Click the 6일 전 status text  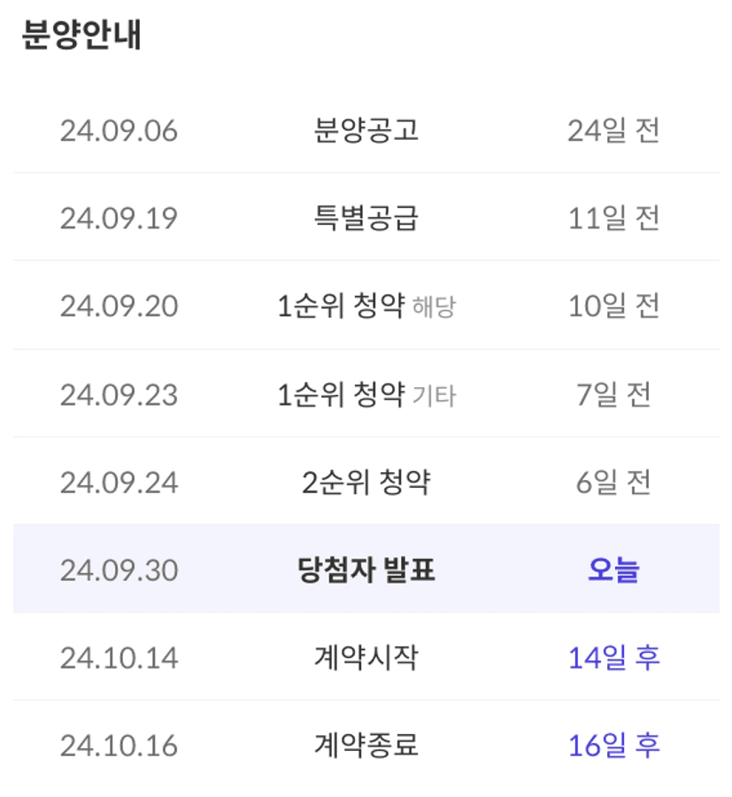click(x=613, y=483)
